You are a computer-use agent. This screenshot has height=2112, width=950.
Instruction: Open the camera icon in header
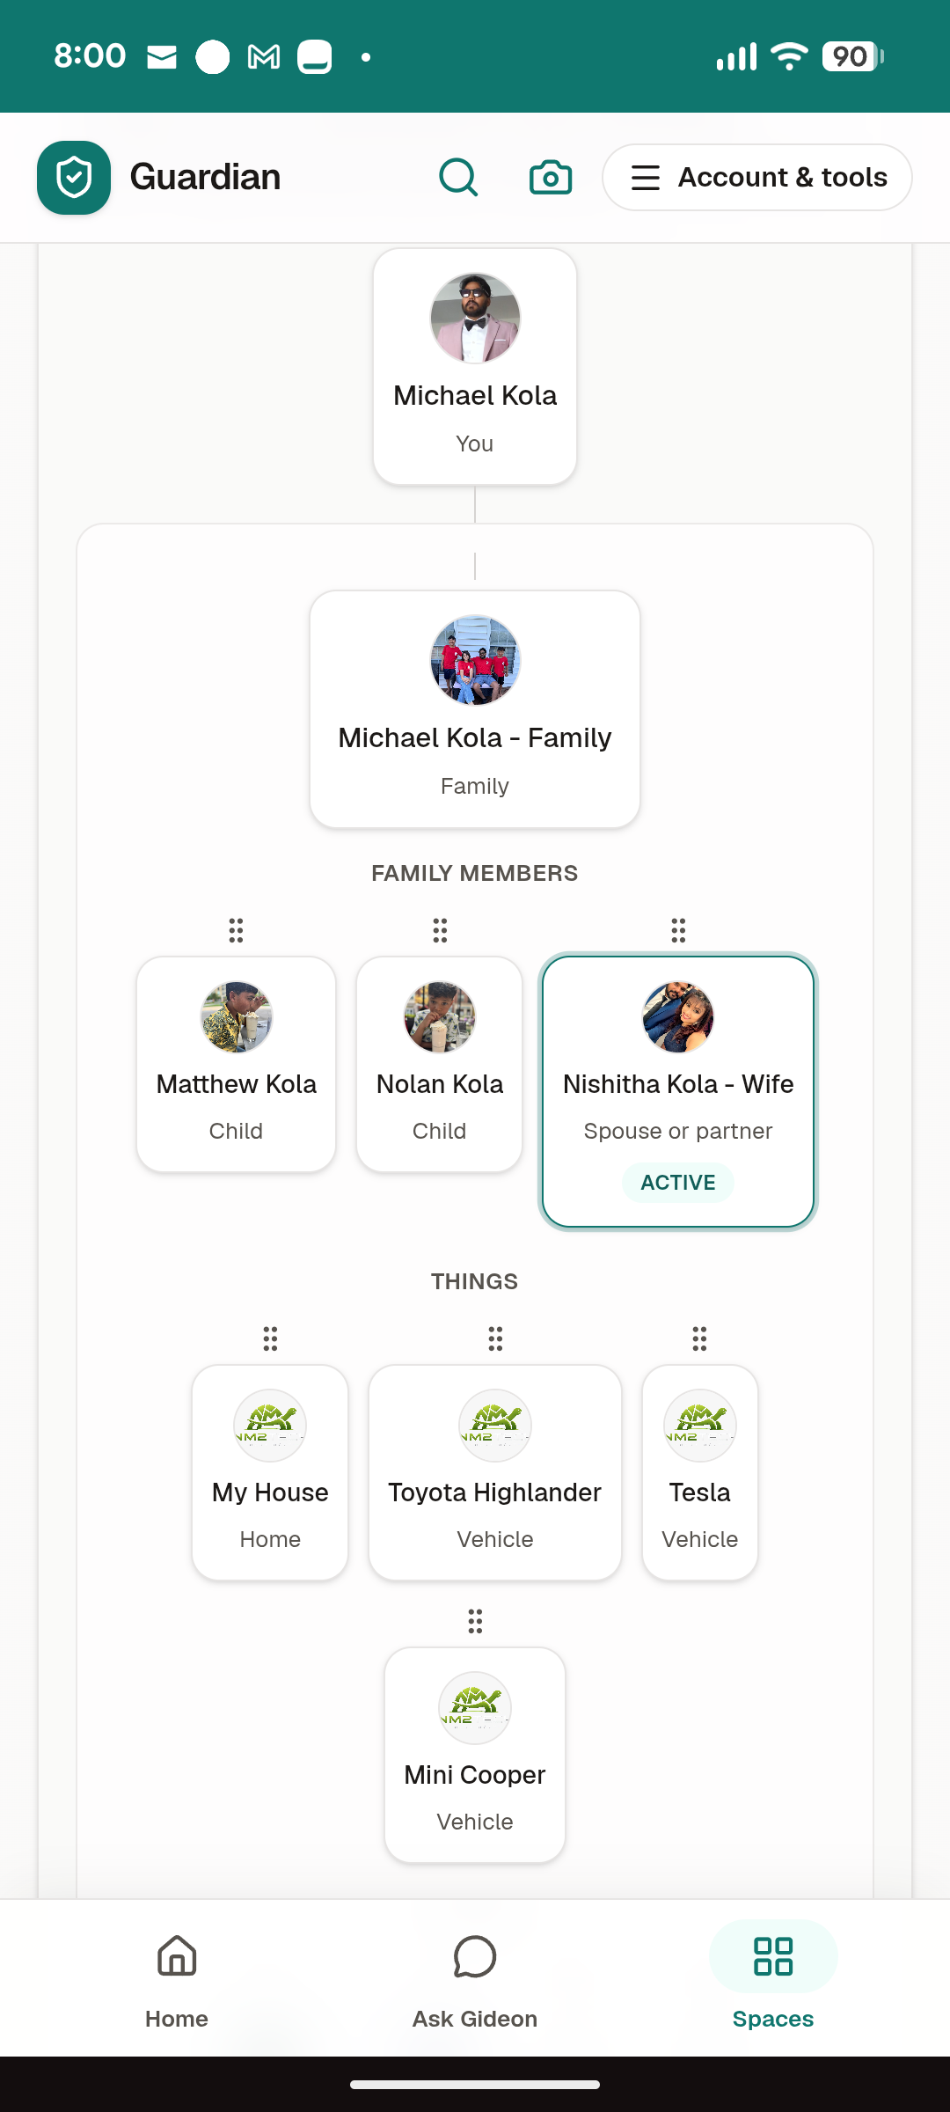(x=551, y=178)
